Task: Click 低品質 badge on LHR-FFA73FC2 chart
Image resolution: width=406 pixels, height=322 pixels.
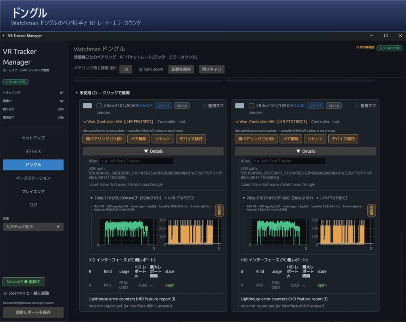Action: [219, 210]
